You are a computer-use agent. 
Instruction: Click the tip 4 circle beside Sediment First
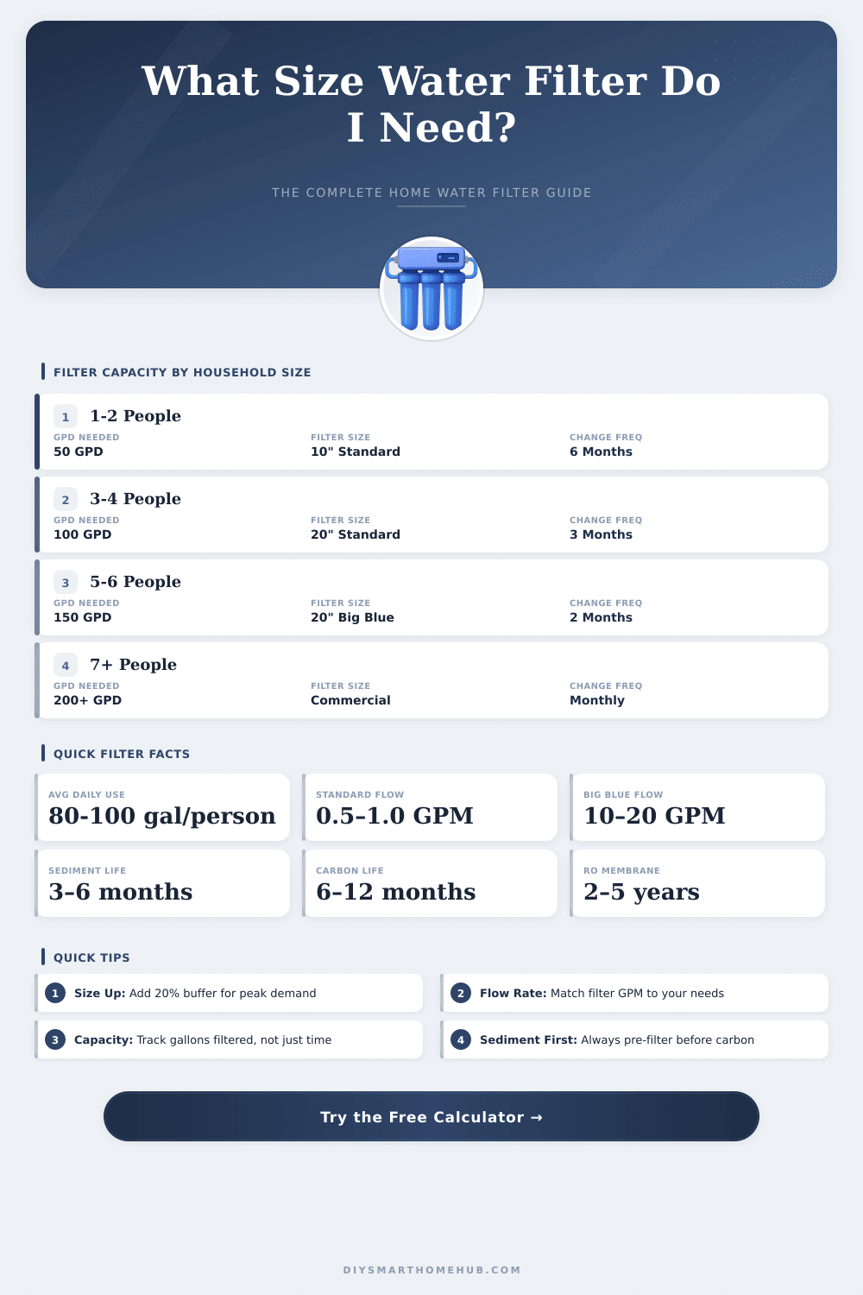click(x=461, y=1039)
